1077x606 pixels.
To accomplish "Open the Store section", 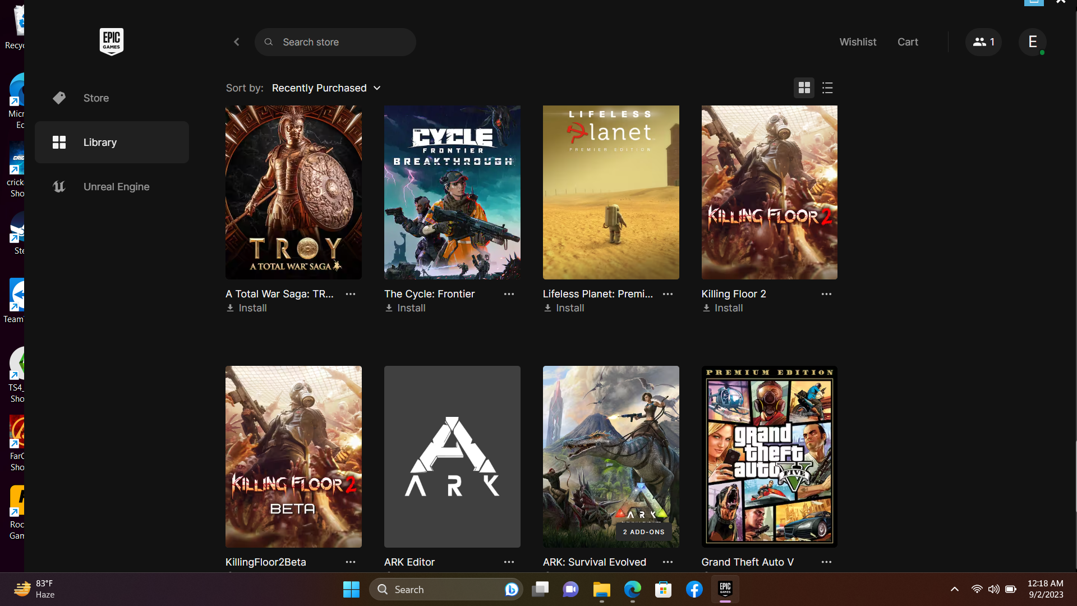I will (x=112, y=98).
